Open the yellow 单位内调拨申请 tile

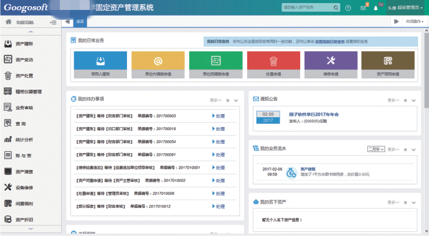[x=158, y=65]
